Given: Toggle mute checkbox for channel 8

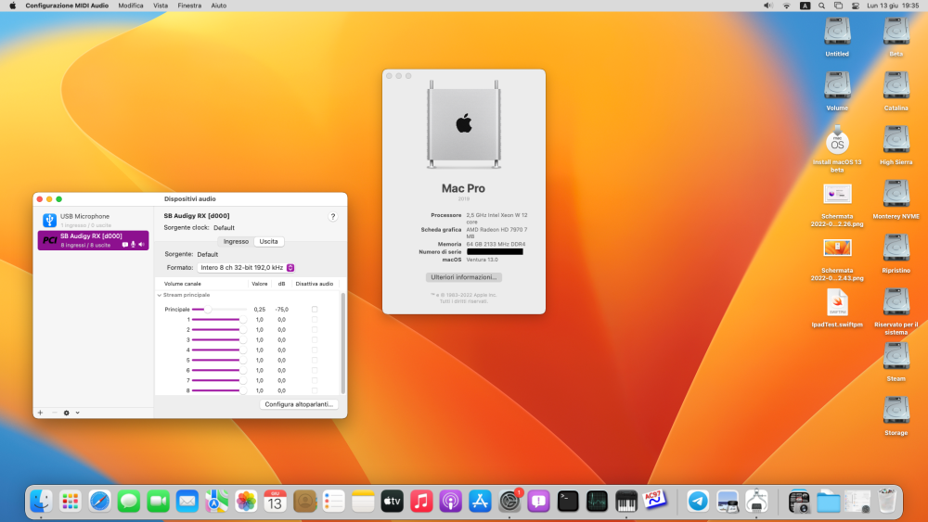Looking at the screenshot, I should point(315,390).
